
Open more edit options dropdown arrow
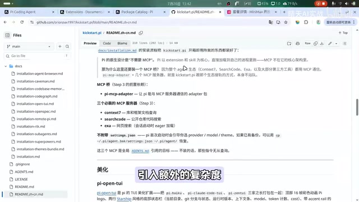click(336, 43)
